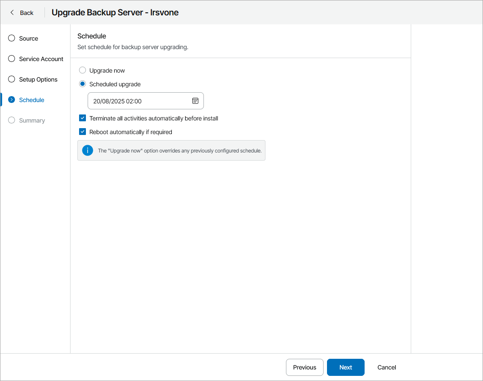483x381 pixels.
Task: Cancel the upgrade wizard
Action: pos(386,367)
